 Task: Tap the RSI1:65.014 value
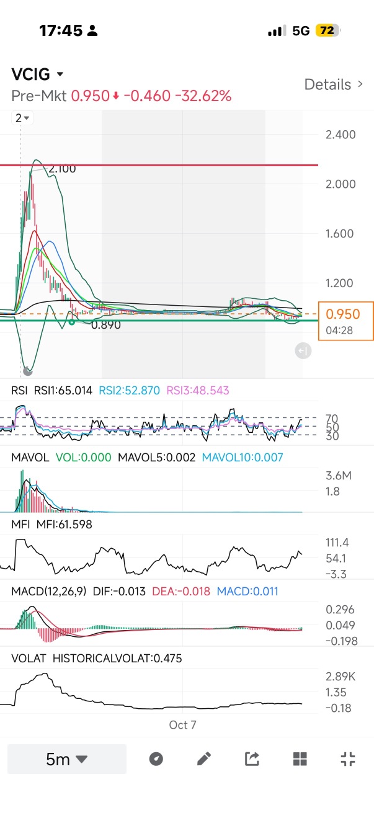pos(63,391)
